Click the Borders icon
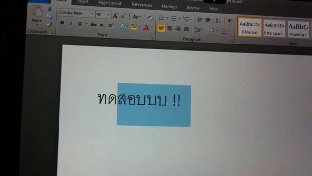 223,31
